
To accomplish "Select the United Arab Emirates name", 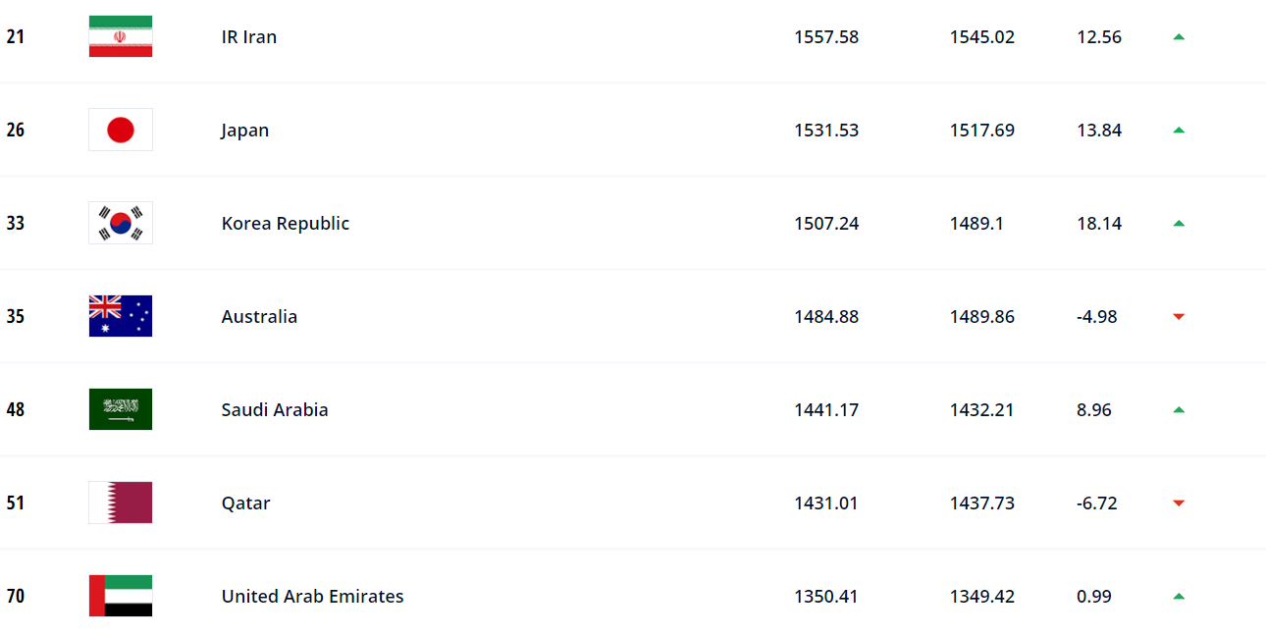I will 312,596.
